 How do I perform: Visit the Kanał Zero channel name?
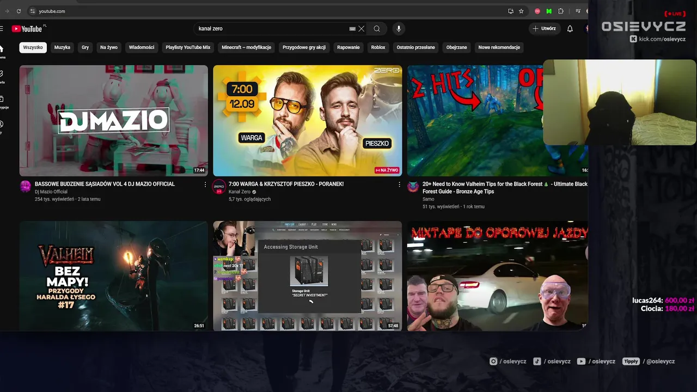240,192
